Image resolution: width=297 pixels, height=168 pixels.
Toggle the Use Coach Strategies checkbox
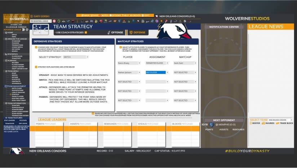coord(85,32)
